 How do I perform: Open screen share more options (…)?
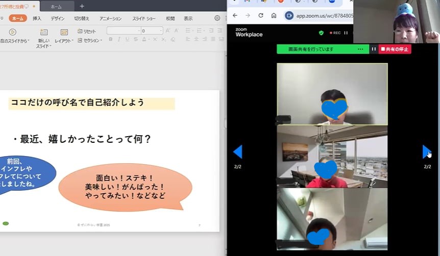tap(360, 49)
